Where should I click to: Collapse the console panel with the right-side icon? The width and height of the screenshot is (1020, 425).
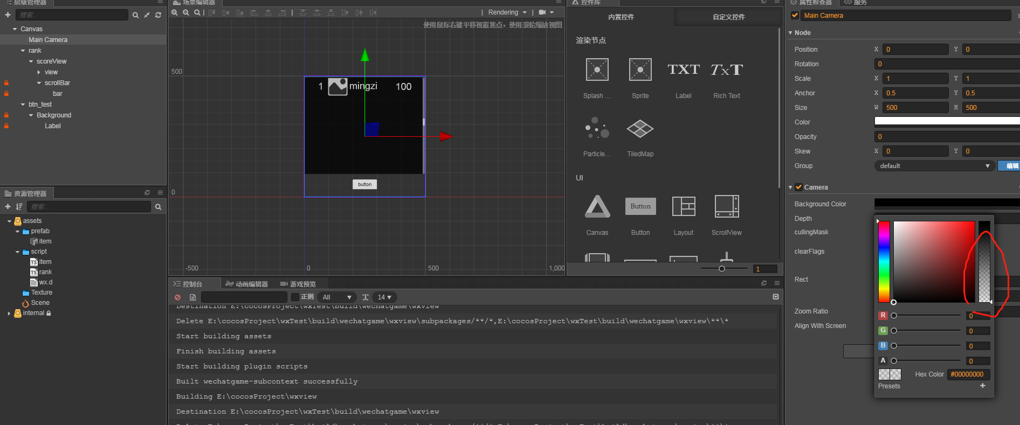pos(776,297)
